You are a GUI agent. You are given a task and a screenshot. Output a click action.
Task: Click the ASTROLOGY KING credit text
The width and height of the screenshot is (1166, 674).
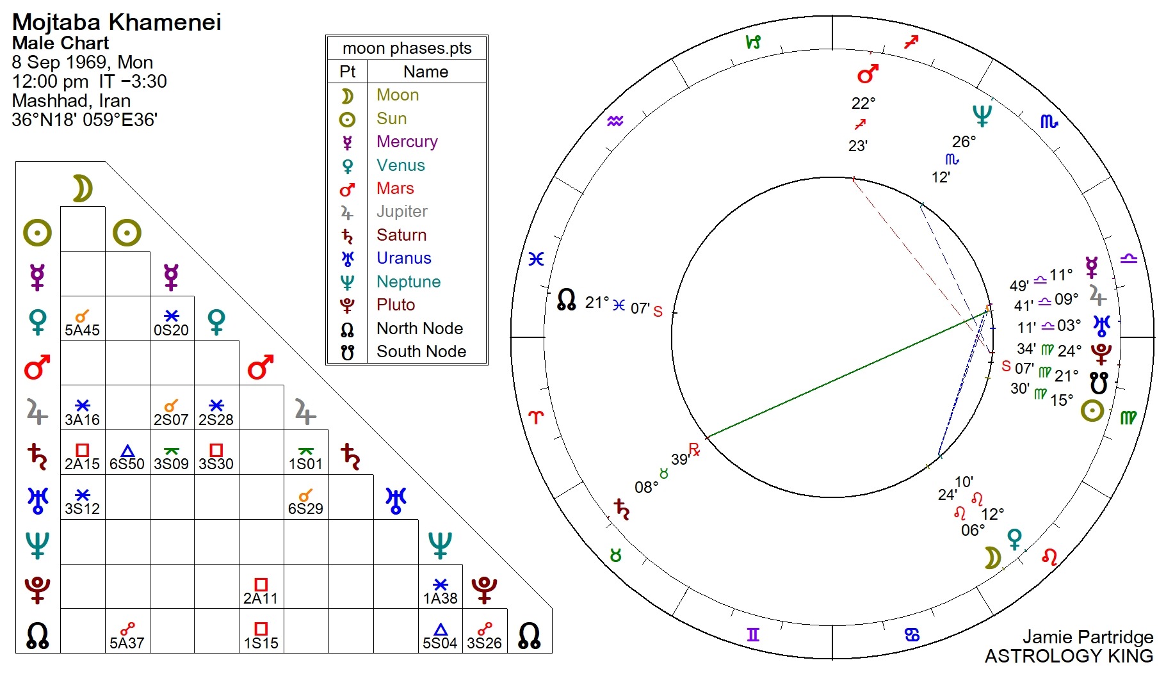coord(1068,656)
